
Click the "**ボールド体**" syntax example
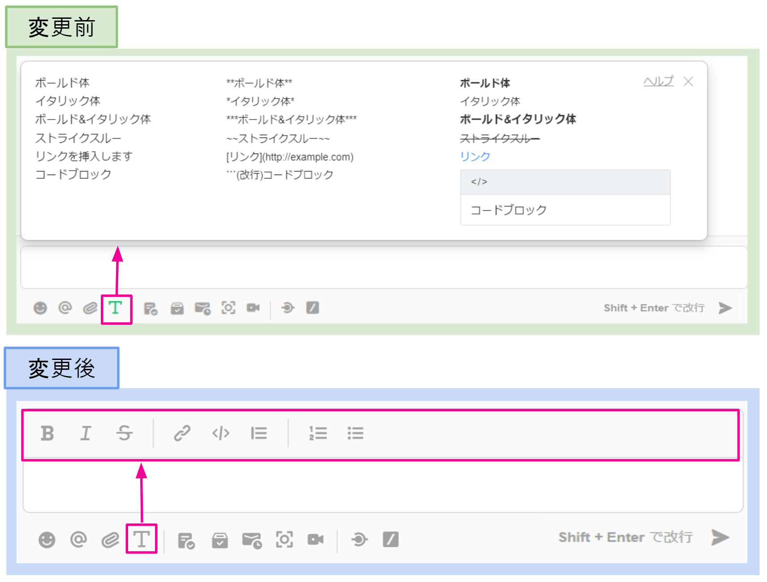259,83
